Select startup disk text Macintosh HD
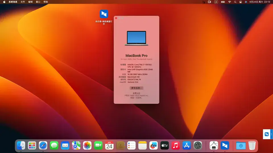Screen dimensions: 273x153 tap(133, 77)
